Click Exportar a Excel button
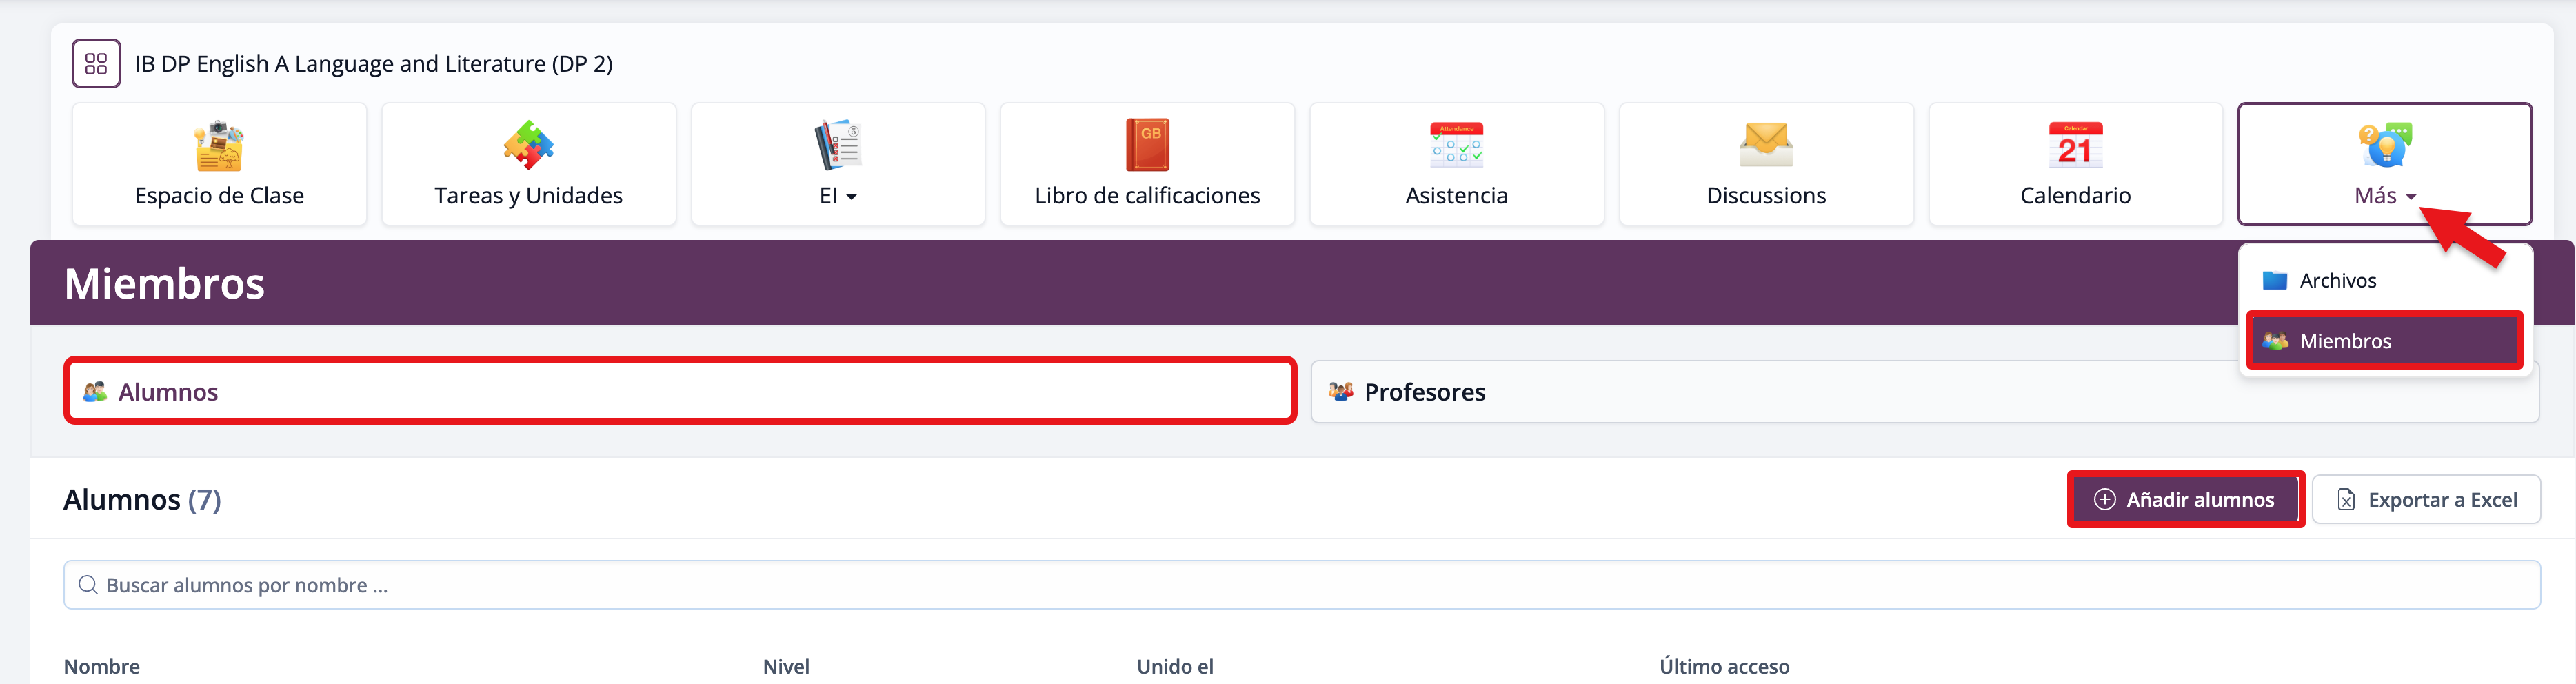 click(x=2426, y=499)
